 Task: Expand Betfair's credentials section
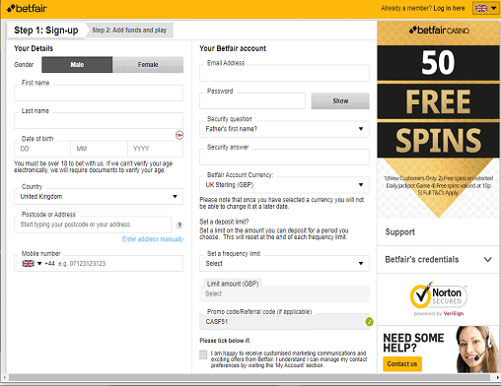click(x=438, y=260)
